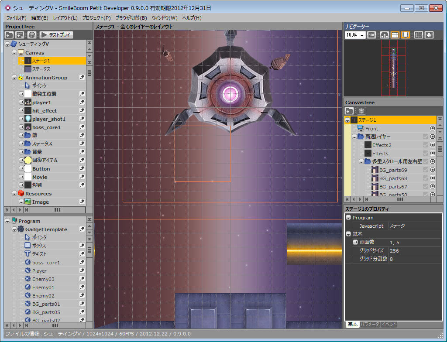
Task: Click the Navigator stage thumbnail preview
Action: 394,68
